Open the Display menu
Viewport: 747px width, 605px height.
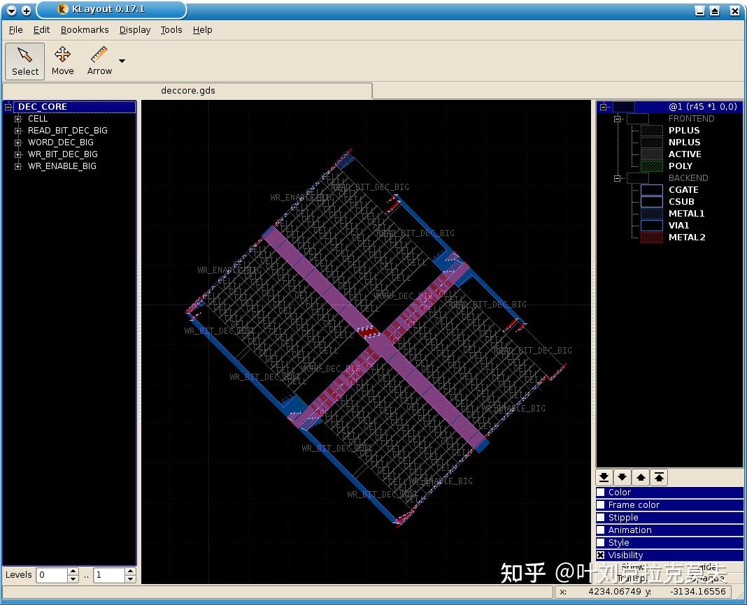(134, 30)
